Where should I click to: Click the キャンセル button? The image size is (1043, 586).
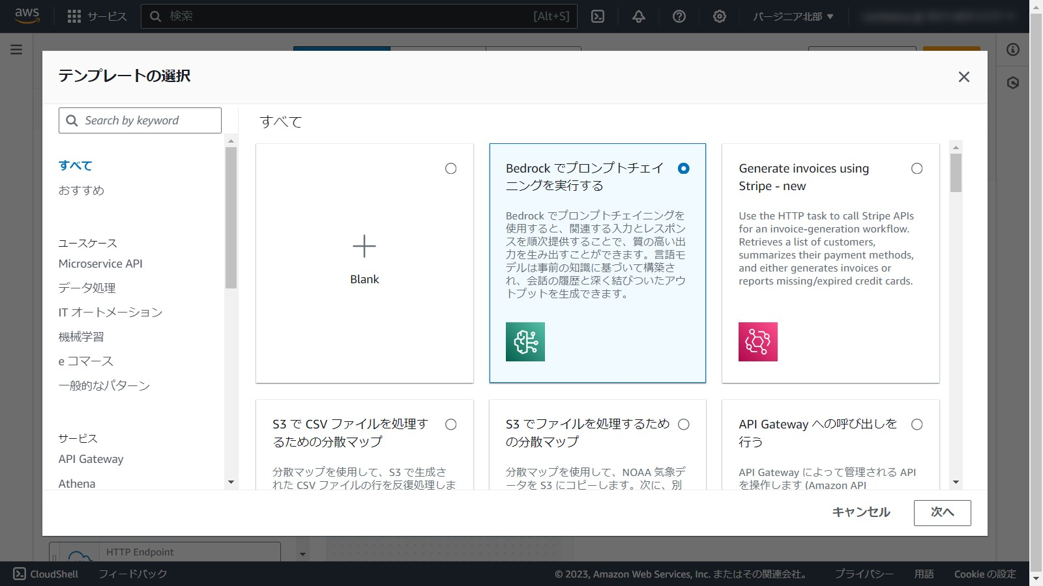[x=860, y=512]
